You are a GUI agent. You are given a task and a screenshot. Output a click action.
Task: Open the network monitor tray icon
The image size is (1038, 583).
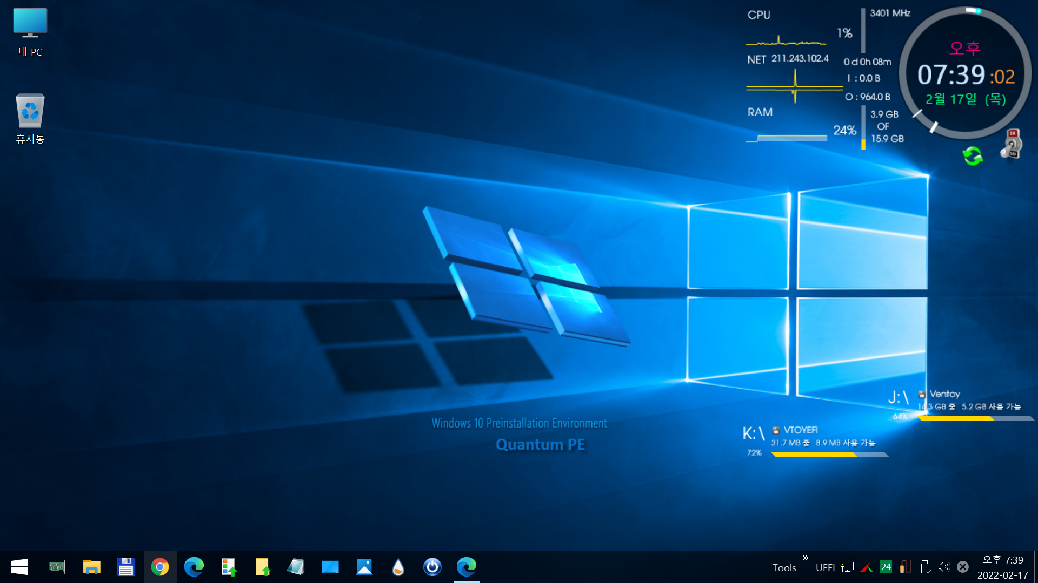coord(848,567)
